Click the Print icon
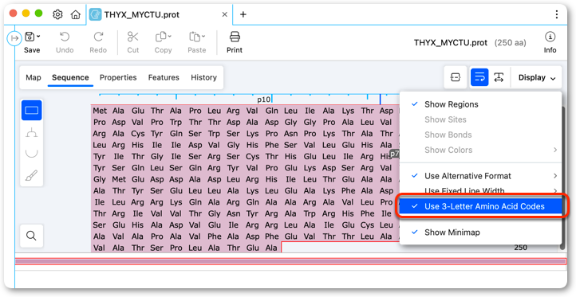The image size is (576, 297). click(235, 37)
